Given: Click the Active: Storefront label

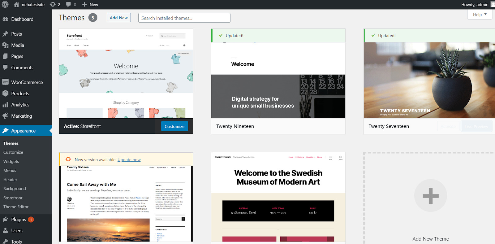Looking at the screenshot, I should coord(82,126).
